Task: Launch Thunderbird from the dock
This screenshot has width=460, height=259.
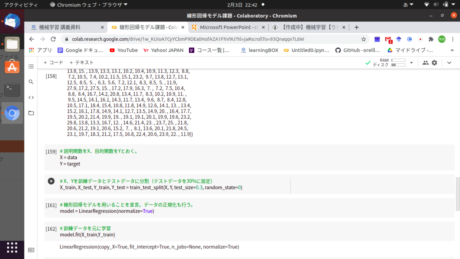Action: pos(12,20)
